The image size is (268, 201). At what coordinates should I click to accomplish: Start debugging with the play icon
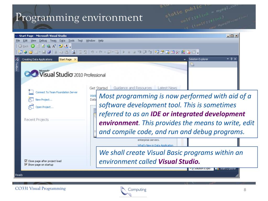tap(124, 52)
